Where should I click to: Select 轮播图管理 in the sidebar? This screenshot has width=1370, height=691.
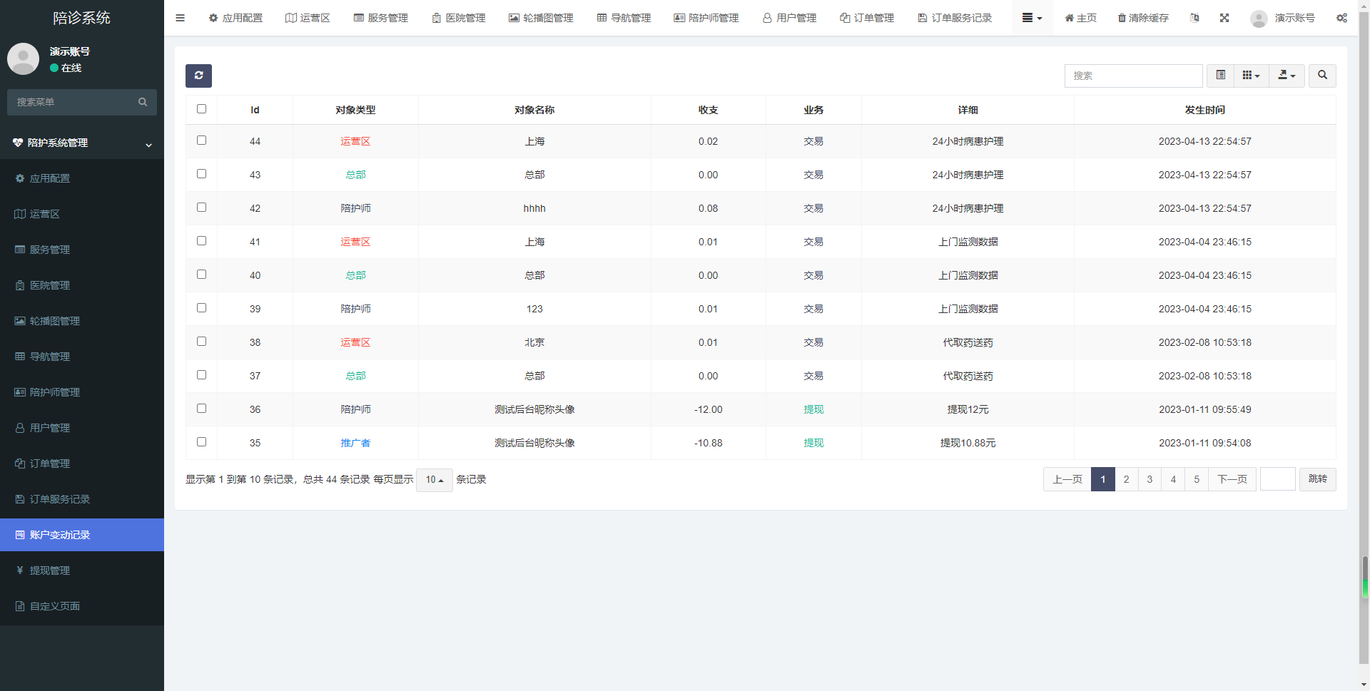point(82,321)
